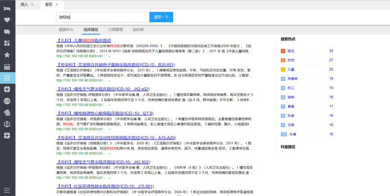Close the 爱答 tab
Image resolution: width=390 pixels, height=196 pixels.
tap(57, 4)
